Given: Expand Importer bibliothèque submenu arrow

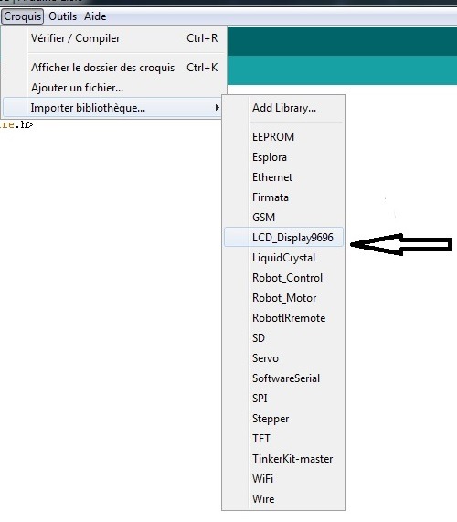Looking at the screenshot, I should tap(217, 108).
